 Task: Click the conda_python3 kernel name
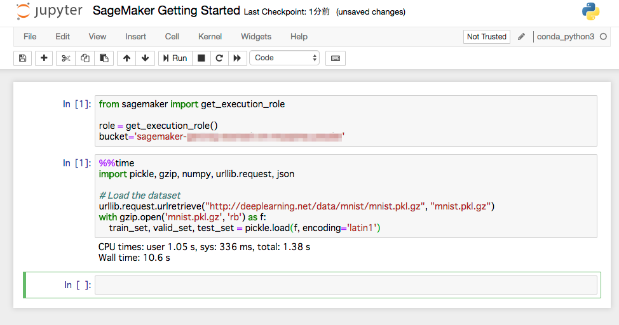pyautogui.click(x=566, y=37)
